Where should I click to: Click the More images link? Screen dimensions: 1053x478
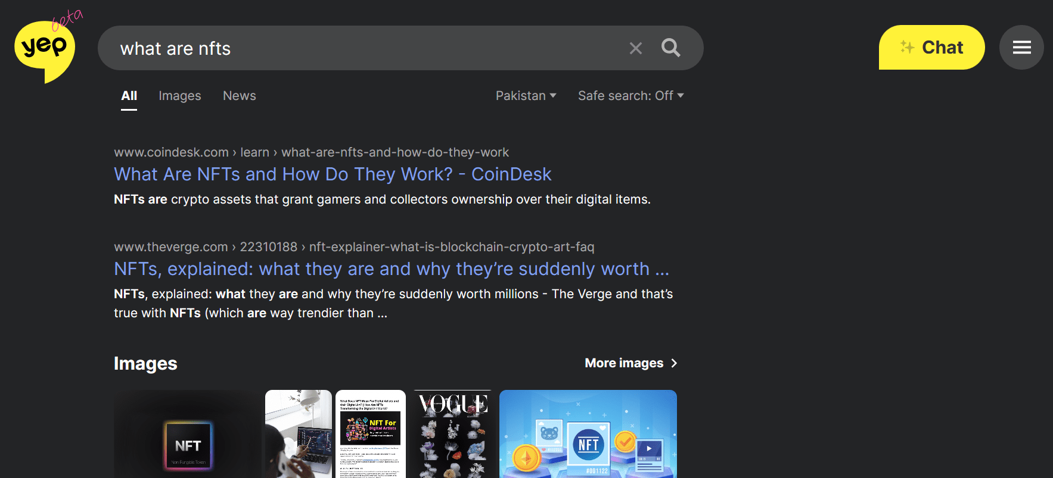click(x=623, y=363)
